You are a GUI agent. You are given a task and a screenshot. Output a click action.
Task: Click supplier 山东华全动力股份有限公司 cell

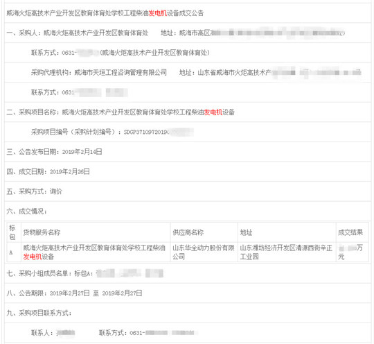tap(204, 252)
